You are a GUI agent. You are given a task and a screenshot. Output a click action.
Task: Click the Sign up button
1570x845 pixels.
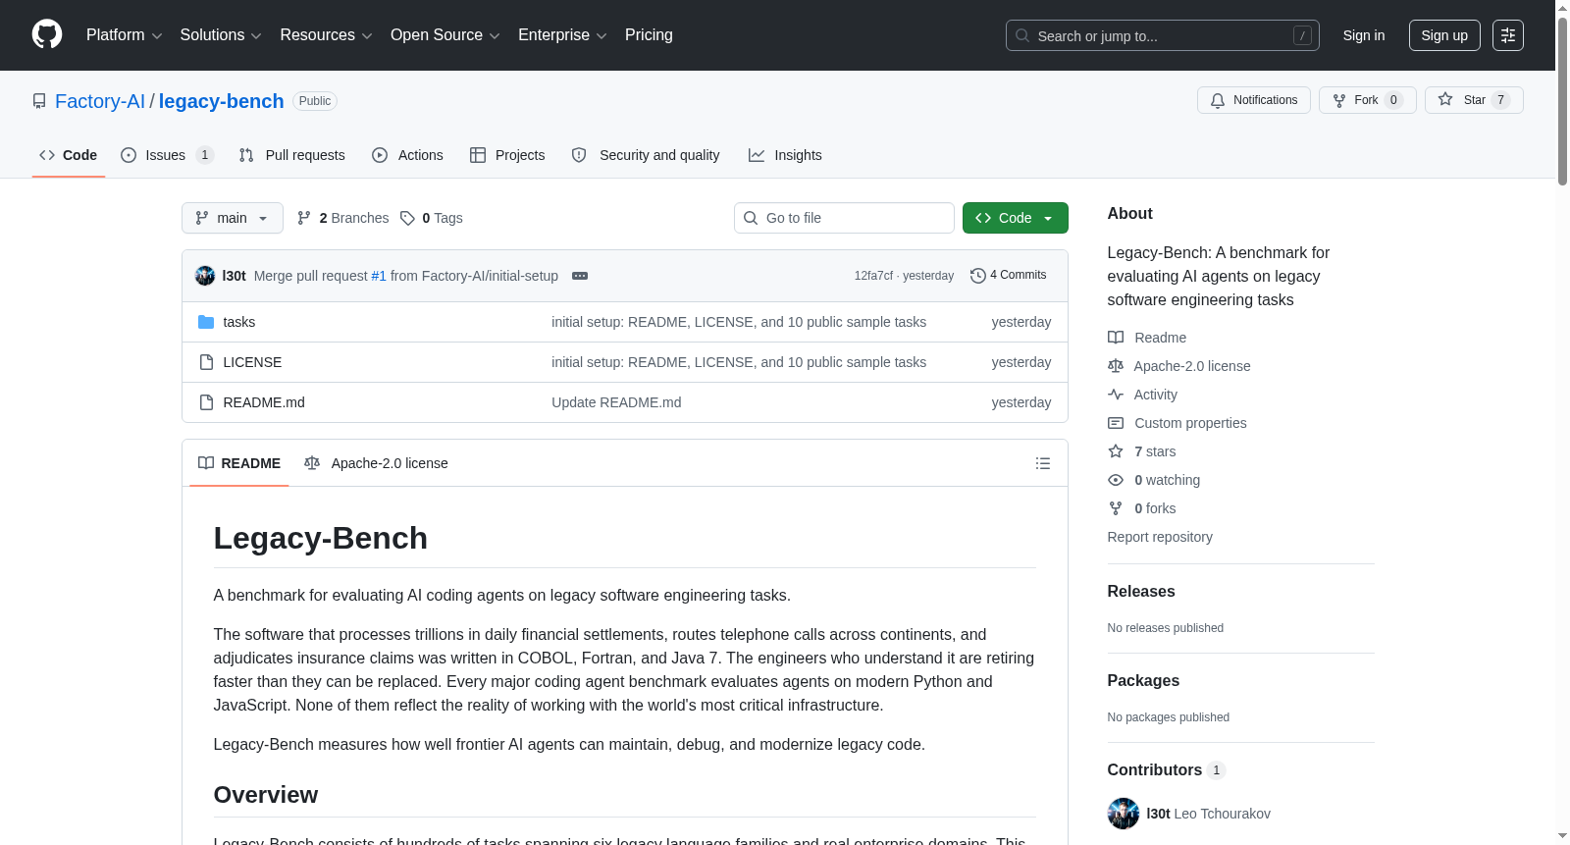(x=1444, y=35)
